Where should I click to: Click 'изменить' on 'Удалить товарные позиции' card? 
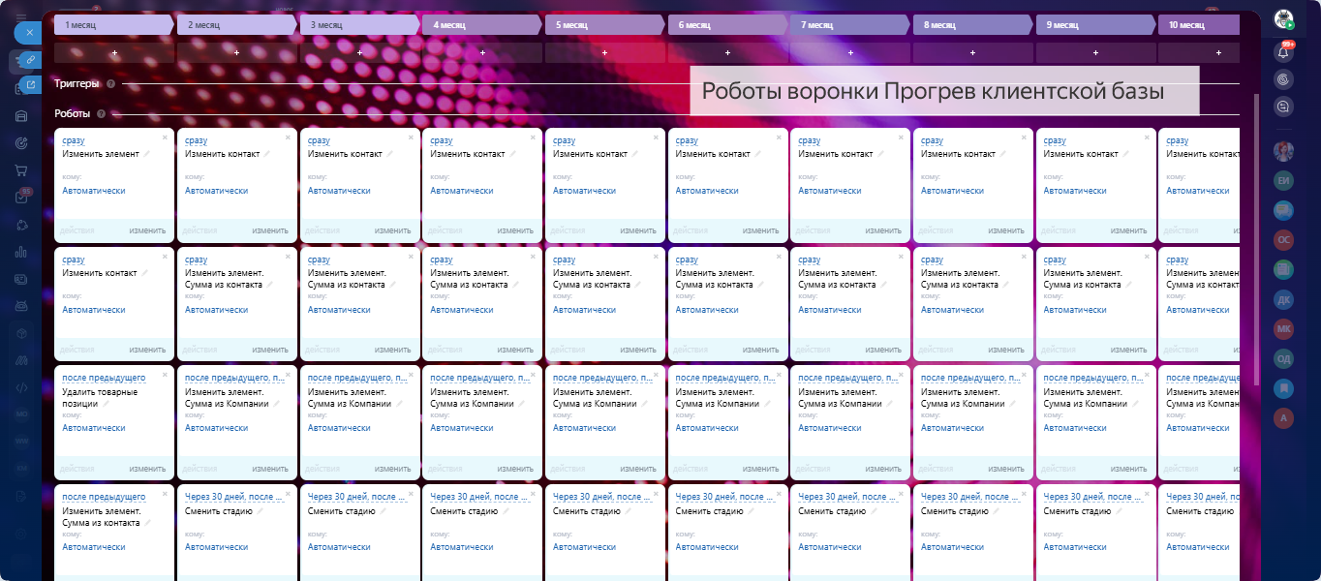(147, 469)
